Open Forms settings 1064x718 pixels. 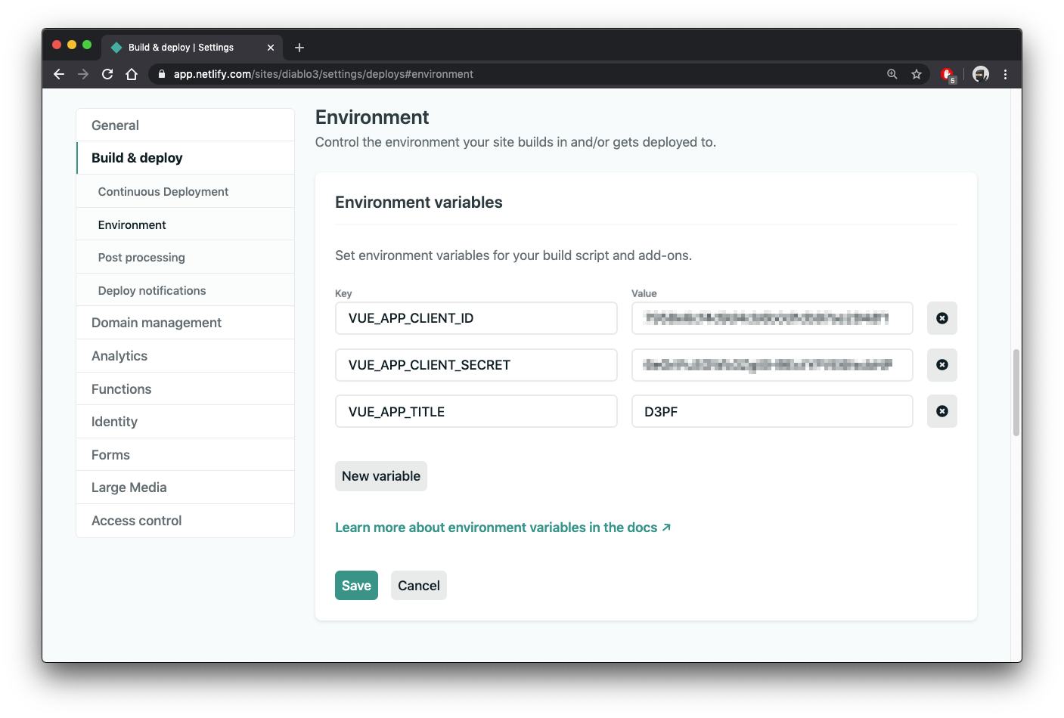[185, 455]
